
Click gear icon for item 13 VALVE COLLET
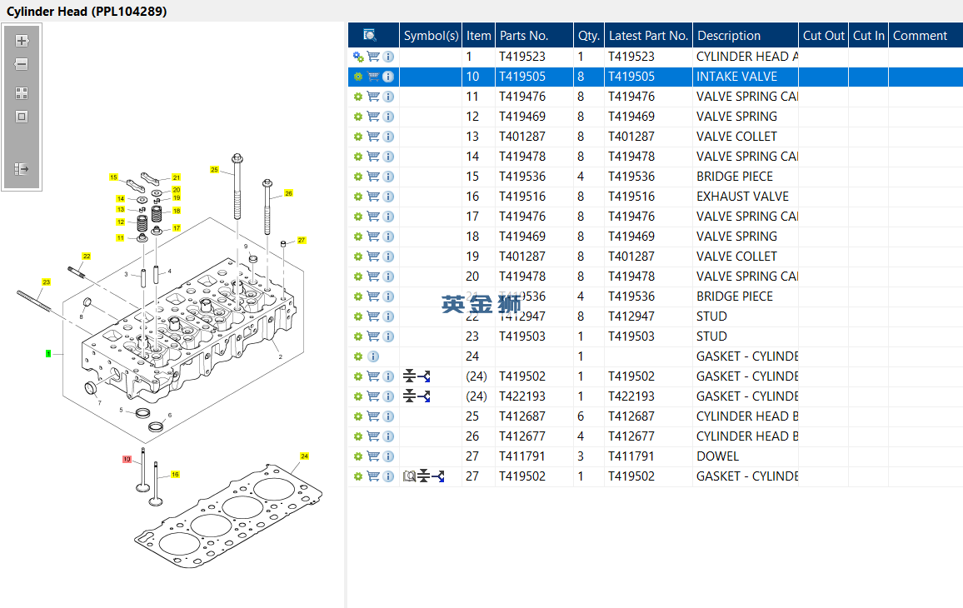[358, 137]
